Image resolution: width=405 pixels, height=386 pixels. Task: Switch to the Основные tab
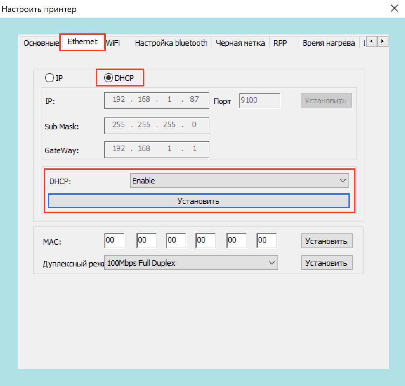pyautogui.click(x=41, y=43)
